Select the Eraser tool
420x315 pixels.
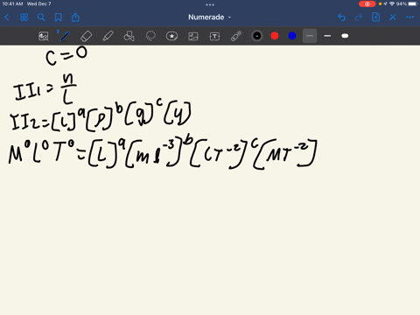coord(86,36)
